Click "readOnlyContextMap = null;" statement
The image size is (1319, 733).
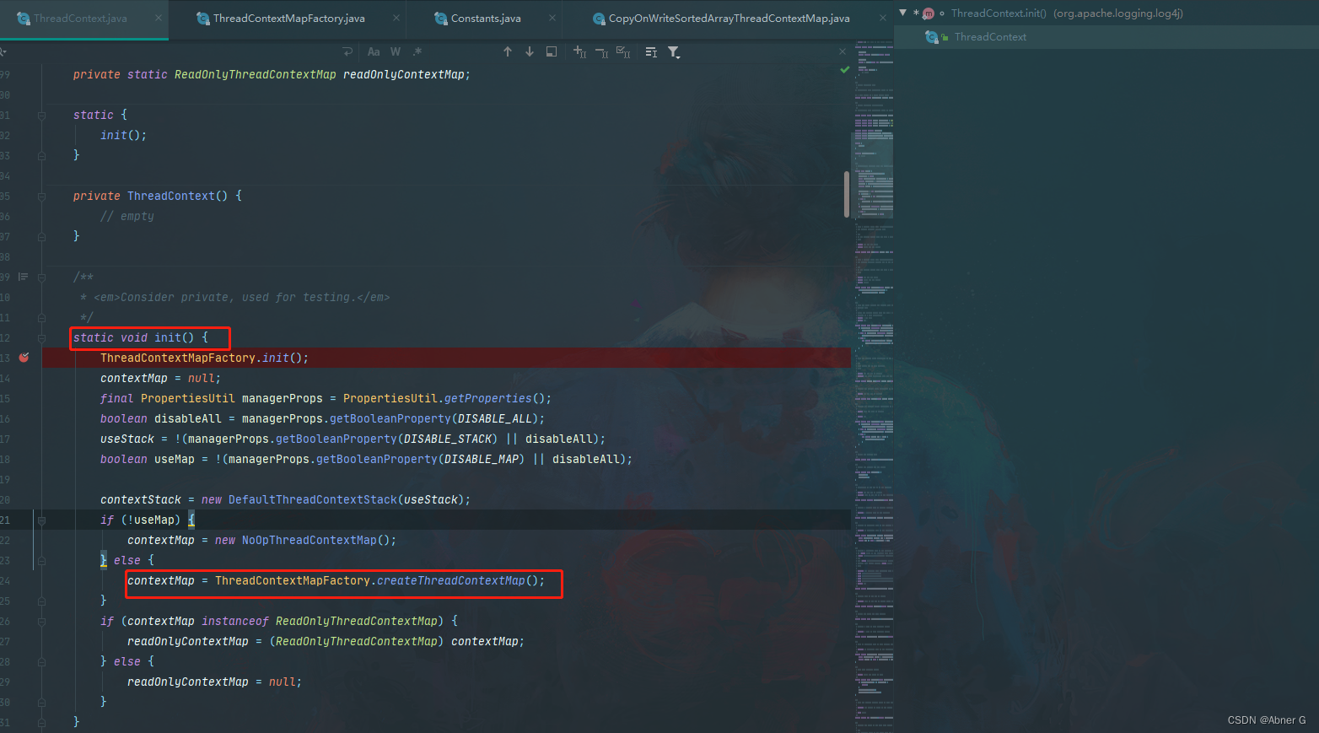tap(214, 682)
